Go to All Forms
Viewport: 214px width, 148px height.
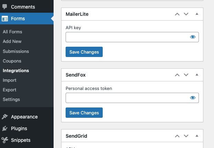tap(12, 32)
